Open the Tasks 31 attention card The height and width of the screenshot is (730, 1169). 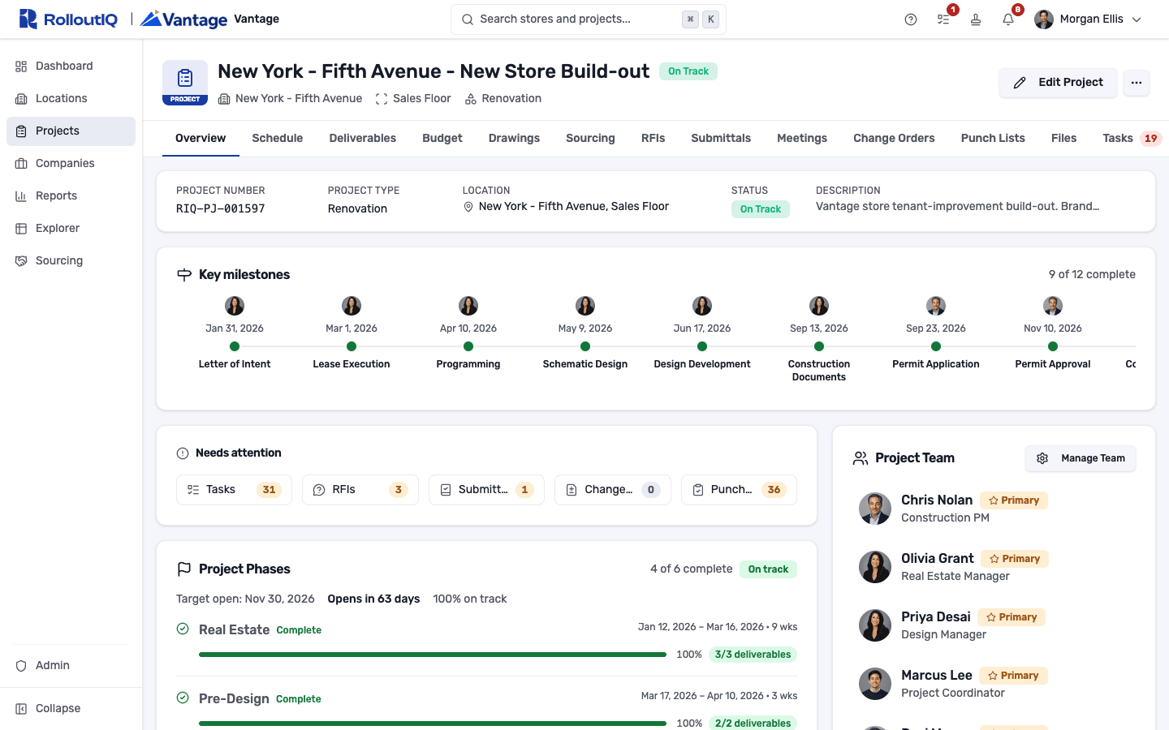point(234,490)
